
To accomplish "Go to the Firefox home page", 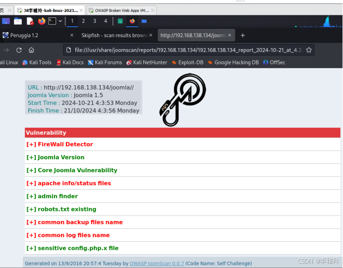I will (x=31, y=50).
